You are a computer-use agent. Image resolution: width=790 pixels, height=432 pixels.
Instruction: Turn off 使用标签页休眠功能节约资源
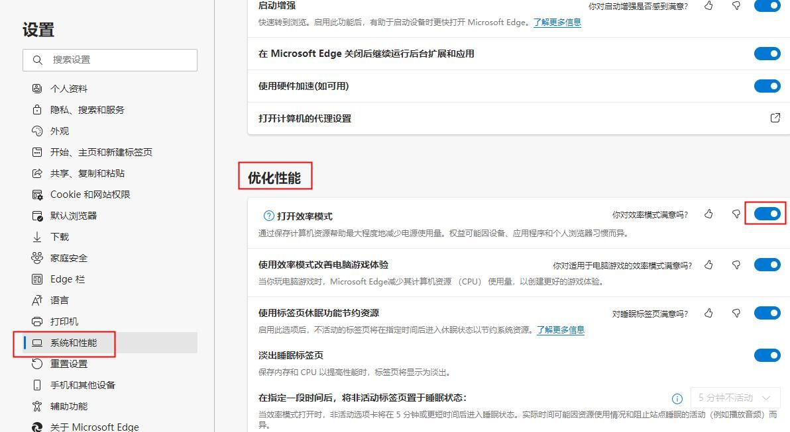767,313
